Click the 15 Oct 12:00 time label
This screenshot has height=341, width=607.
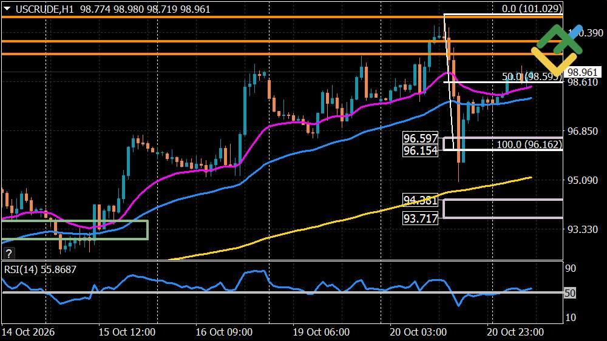click(x=127, y=332)
